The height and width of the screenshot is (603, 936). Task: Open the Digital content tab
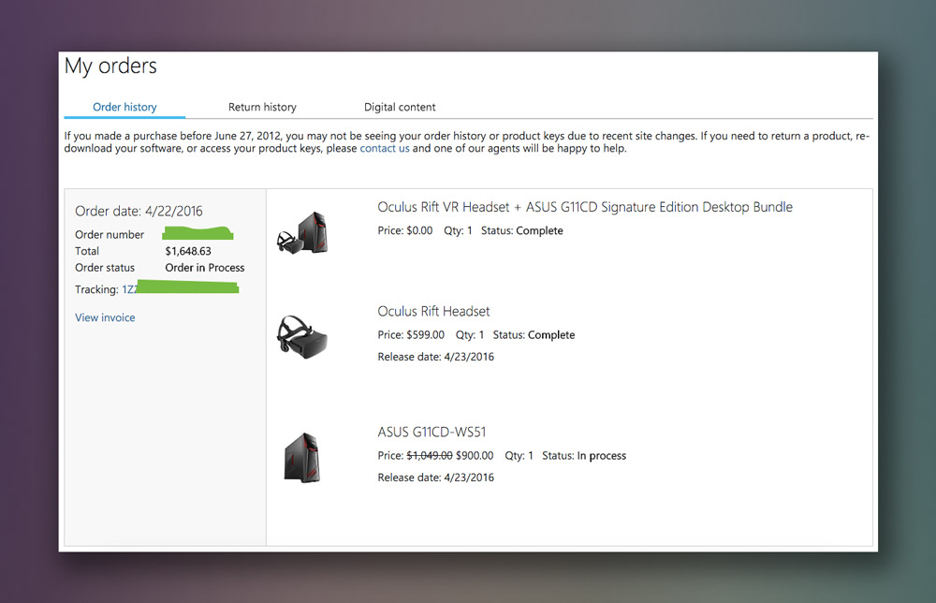(400, 107)
